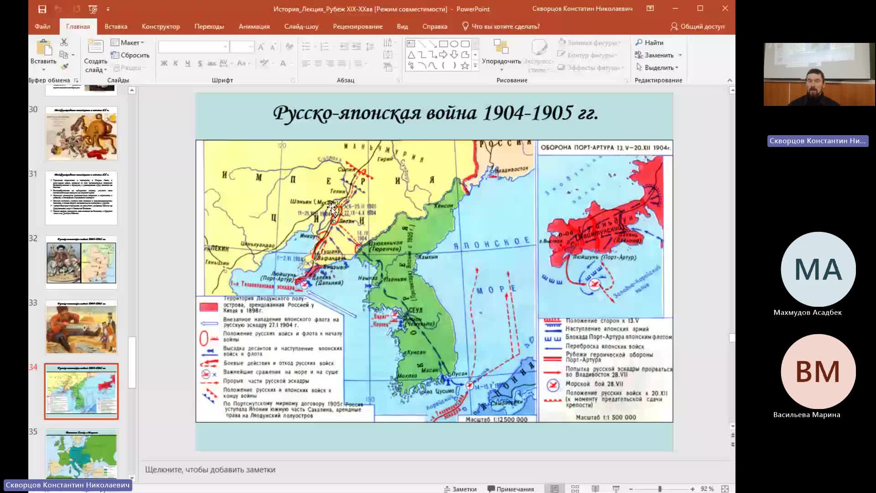Switch to the Вставка tab

(x=116, y=26)
